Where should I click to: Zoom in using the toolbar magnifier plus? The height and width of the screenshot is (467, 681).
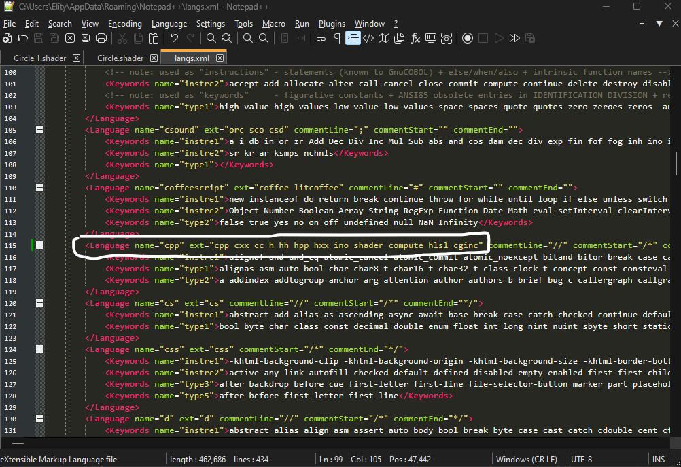point(248,38)
